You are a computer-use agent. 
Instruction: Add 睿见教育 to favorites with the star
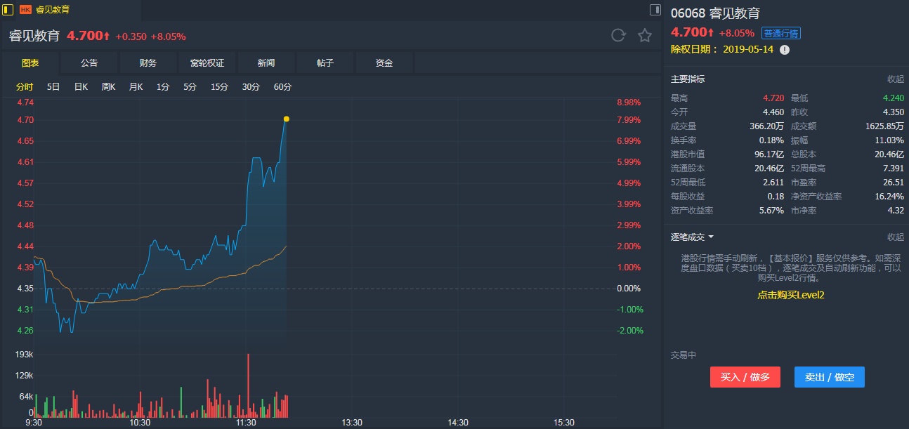click(x=645, y=35)
